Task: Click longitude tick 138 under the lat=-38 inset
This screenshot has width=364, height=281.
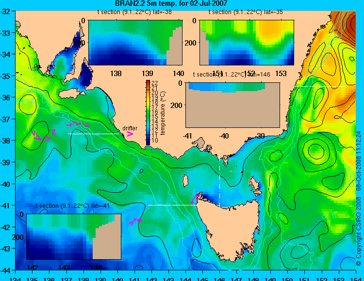Action: click(x=116, y=74)
